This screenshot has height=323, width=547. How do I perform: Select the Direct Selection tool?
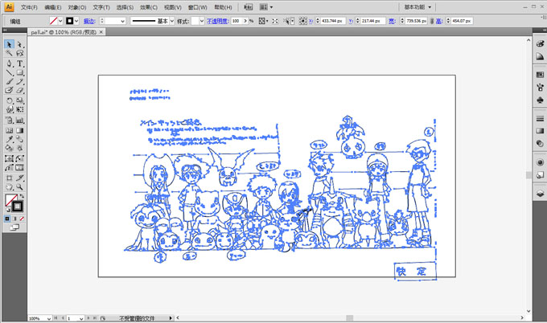[x=20, y=44]
